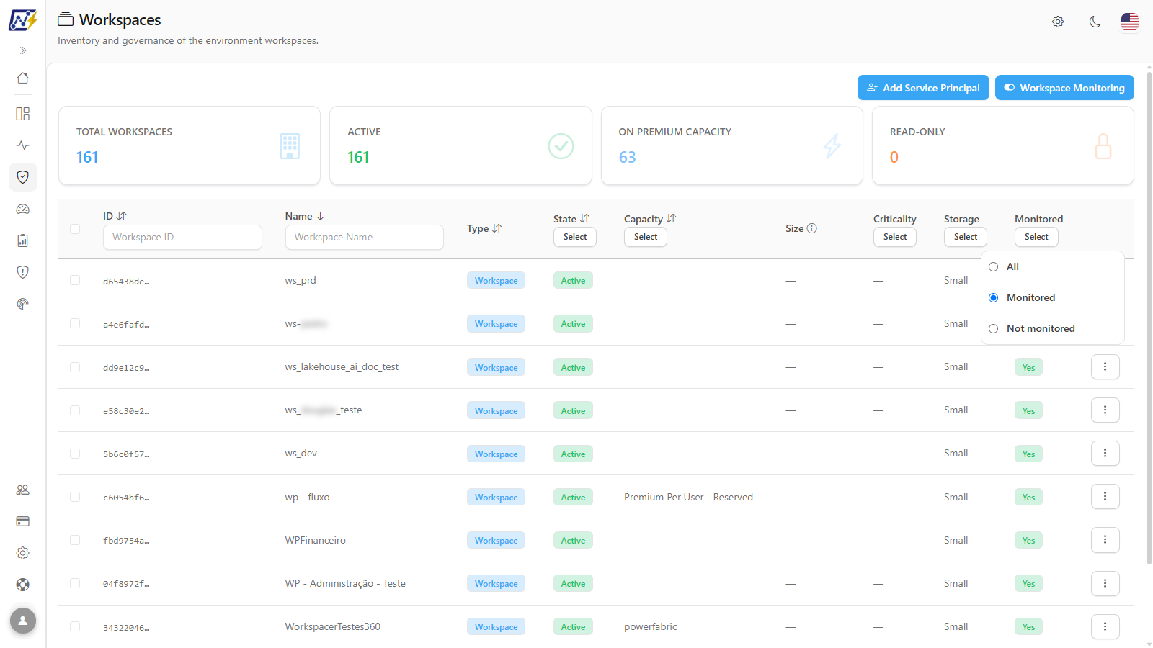Click the Workspace ID filter field
Image resolution: width=1153 pixels, height=648 pixels.
(182, 238)
